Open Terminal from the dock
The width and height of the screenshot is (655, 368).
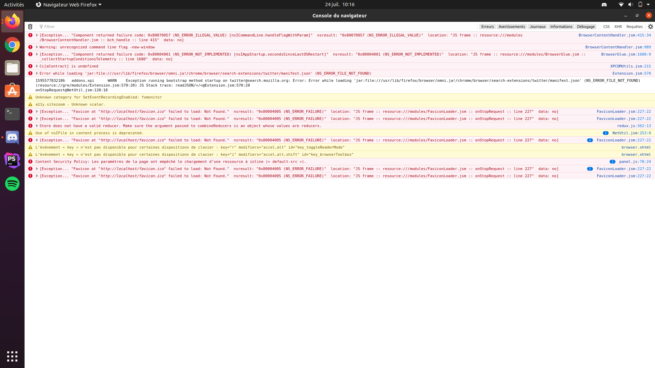coord(12,114)
